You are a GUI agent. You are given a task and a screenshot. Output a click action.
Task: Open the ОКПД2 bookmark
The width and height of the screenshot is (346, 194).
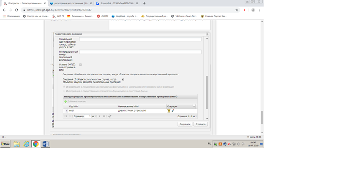(x=103, y=16)
